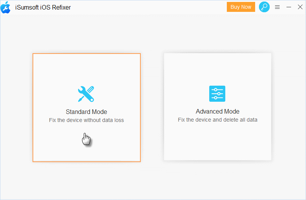Select the Advanced Mode sliders icon
The width and height of the screenshot is (306, 200).
pos(217,94)
